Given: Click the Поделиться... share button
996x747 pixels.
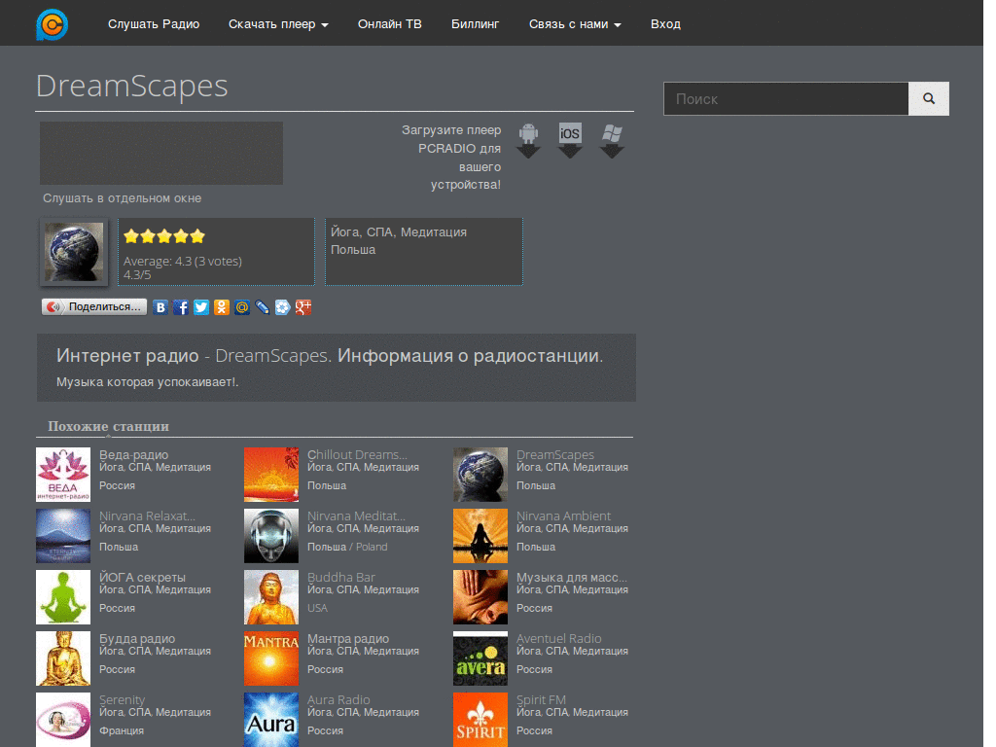Looking at the screenshot, I should point(94,306).
